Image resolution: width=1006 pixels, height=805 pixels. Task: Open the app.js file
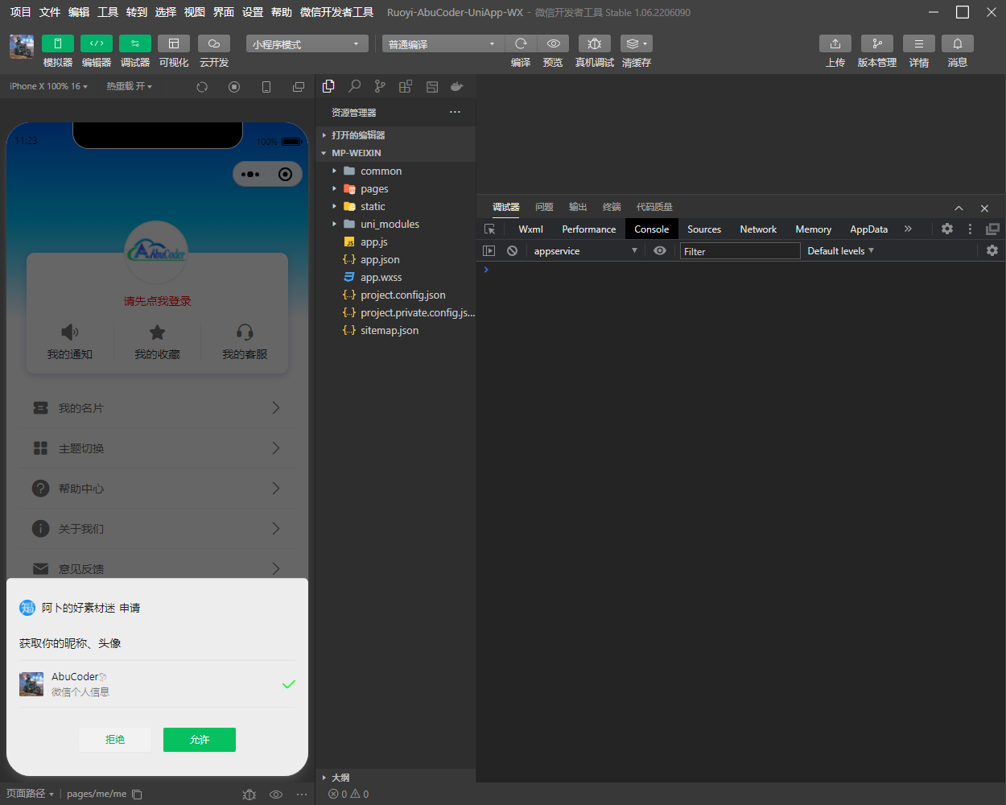tap(395, 242)
